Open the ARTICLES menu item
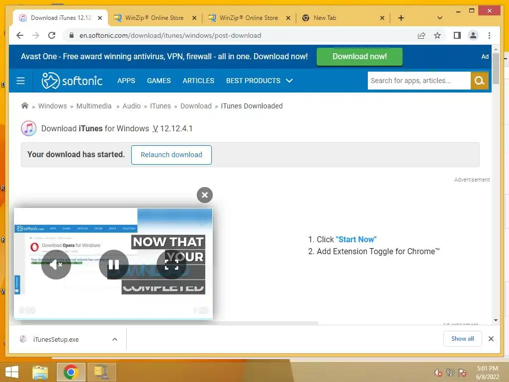The image size is (509, 382). pyautogui.click(x=198, y=81)
